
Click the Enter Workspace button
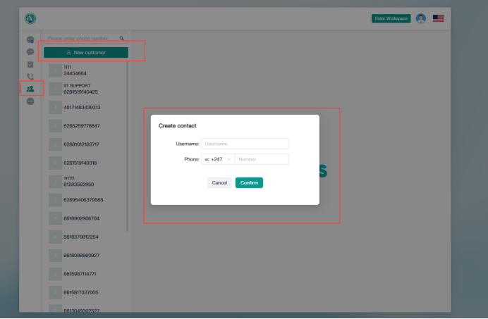tap(391, 18)
